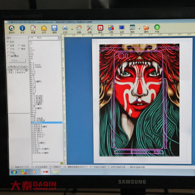Select model M4-A2 in list
The width and height of the screenshot is (195, 195).
(34, 112)
